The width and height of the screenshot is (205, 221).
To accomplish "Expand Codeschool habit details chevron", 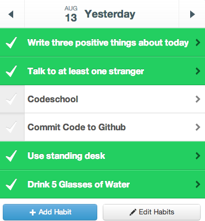I will 198,99.
